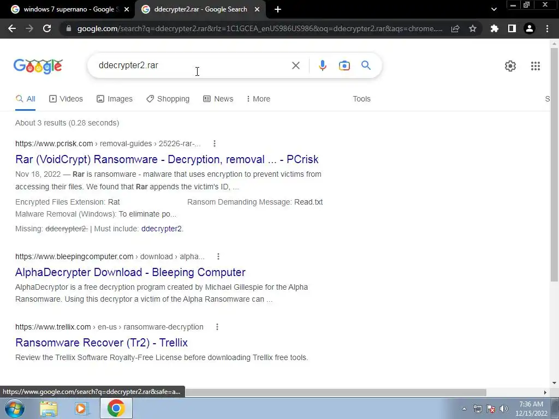Open the Chrome three-dot menu
This screenshot has height=419, width=559.
coord(547,28)
